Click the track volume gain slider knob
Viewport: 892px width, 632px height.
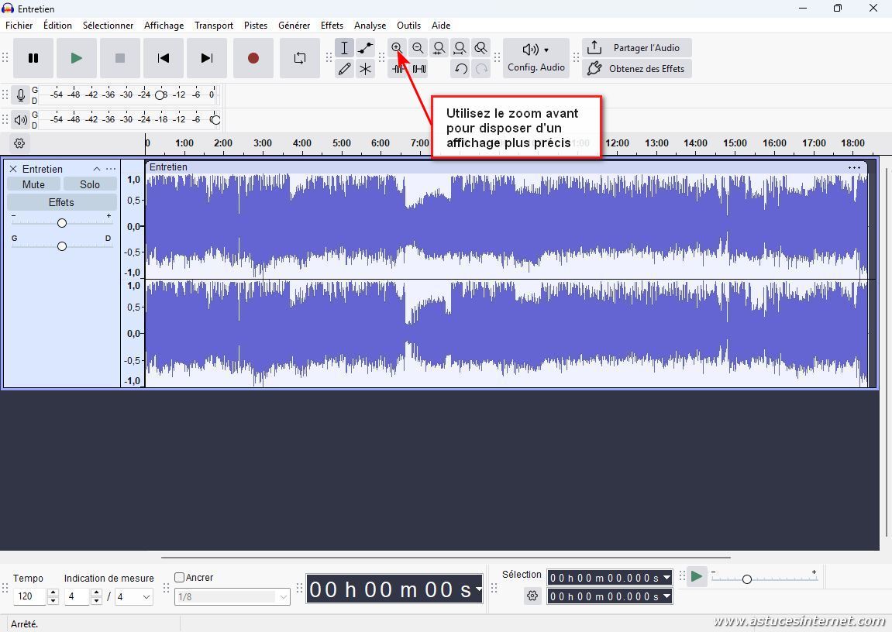(62, 223)
